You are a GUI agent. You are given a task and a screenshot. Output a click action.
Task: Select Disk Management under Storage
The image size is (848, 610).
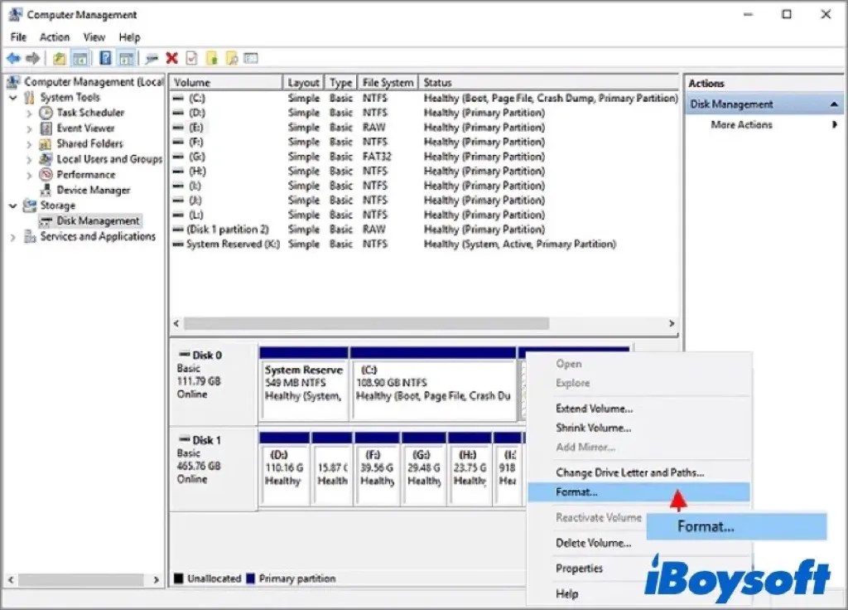(90, 220)
